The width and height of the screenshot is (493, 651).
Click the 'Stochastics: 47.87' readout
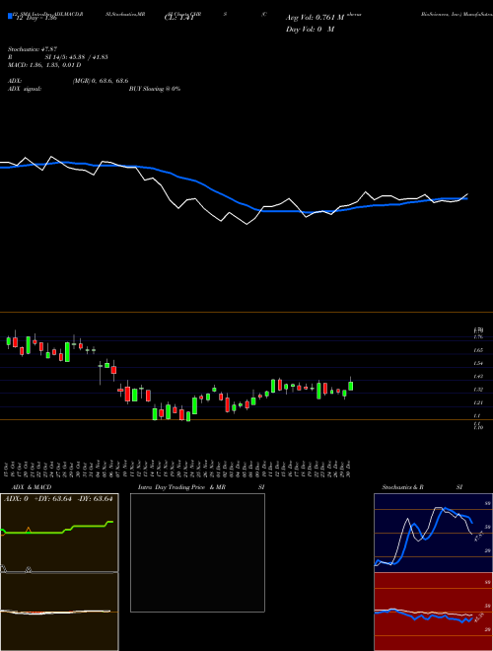[33, 49]
